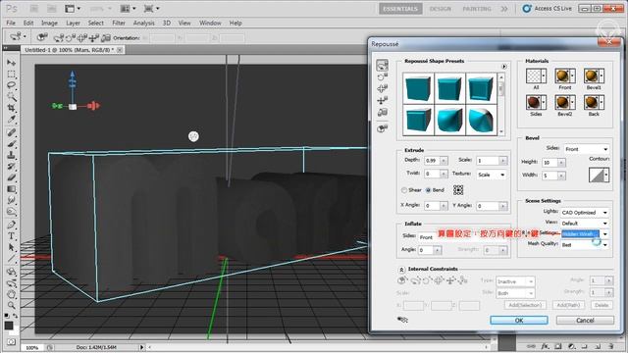
Task: Select the Rectangular Marquee tool
Action: pos(11,75)
